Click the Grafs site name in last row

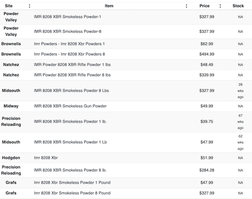[11, 193]
